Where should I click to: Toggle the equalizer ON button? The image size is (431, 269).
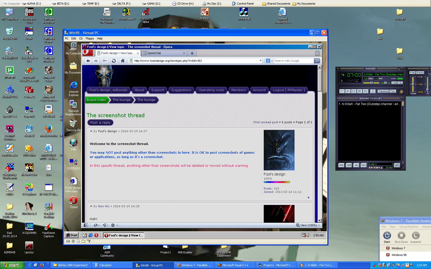point(412,73)
